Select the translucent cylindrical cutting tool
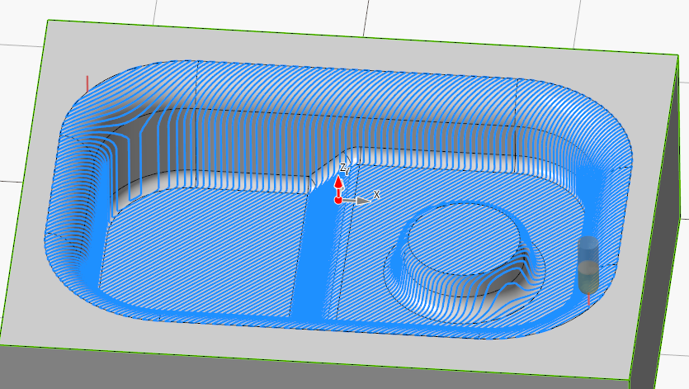689x389 pixels. click(588, 264)
